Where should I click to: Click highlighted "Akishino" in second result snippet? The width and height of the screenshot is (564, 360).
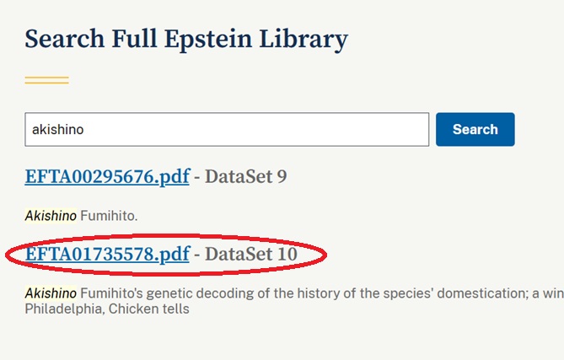point(51,293)
